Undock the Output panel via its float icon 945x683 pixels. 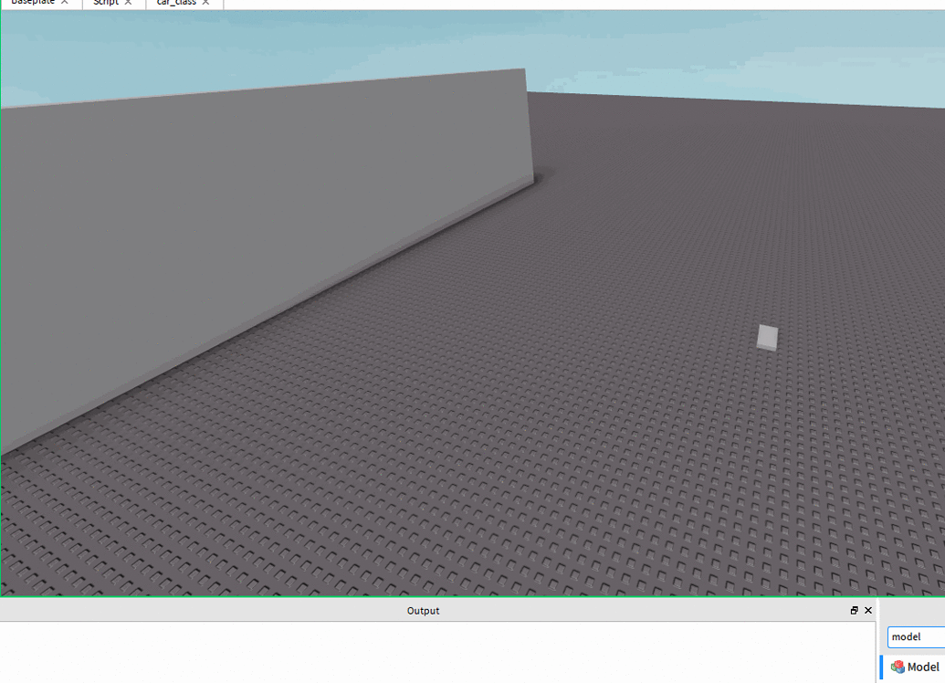(x=854, y=610)
